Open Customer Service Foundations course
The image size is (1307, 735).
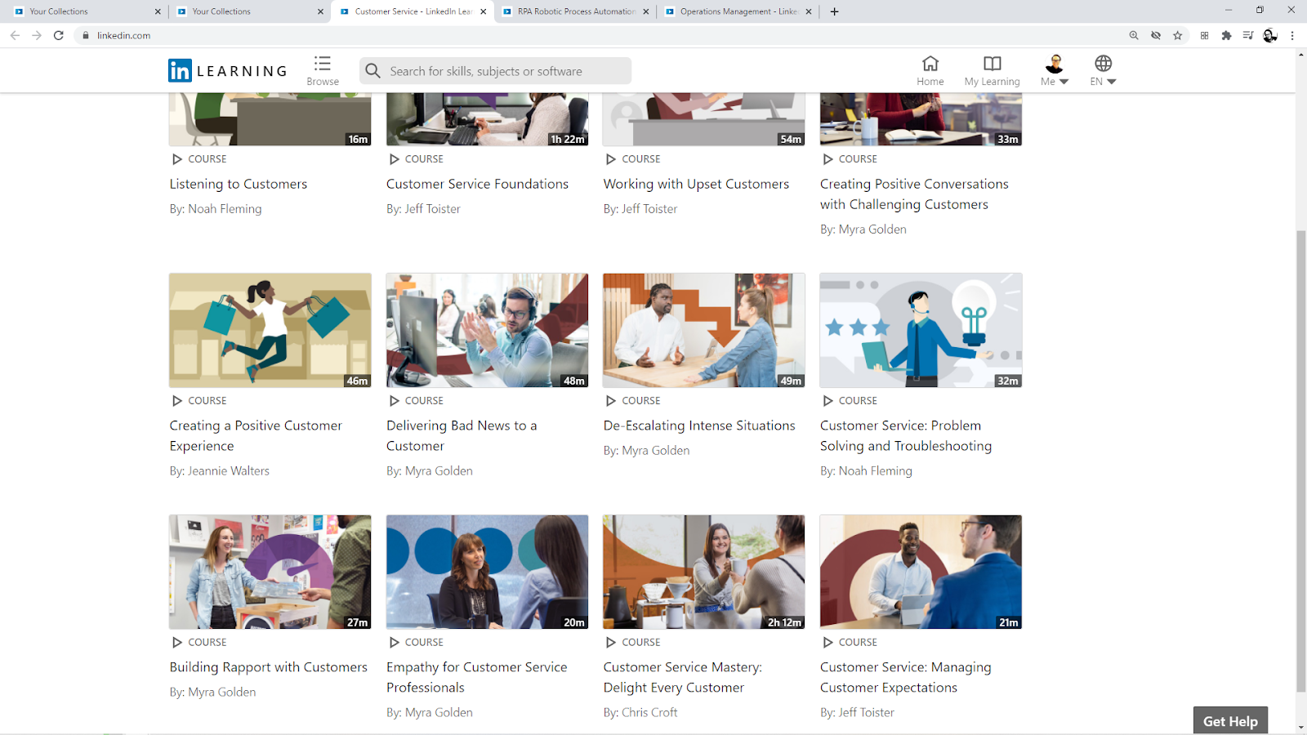tap(477, 184)
